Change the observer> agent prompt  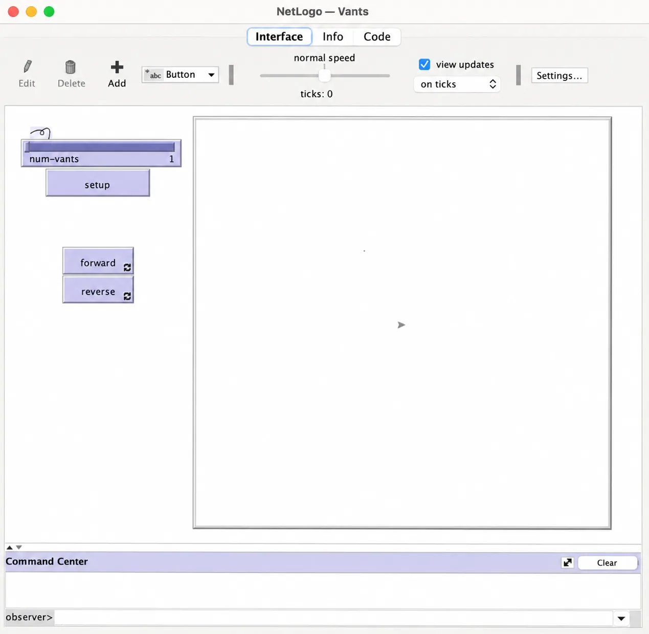point(29,617)
